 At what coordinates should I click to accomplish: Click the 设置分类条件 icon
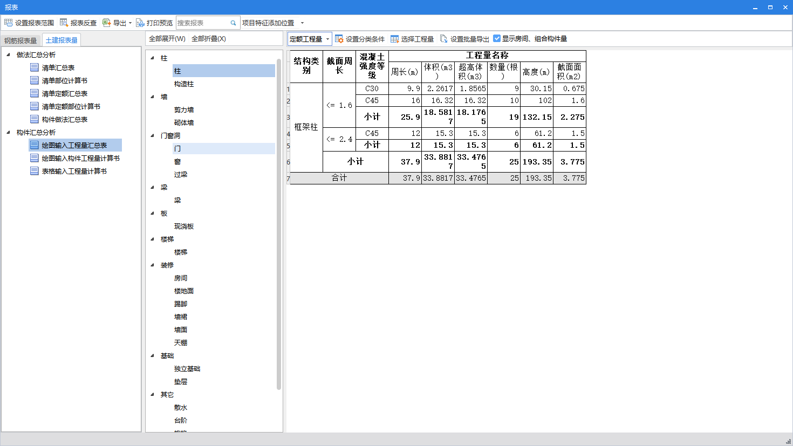[339, 39]
